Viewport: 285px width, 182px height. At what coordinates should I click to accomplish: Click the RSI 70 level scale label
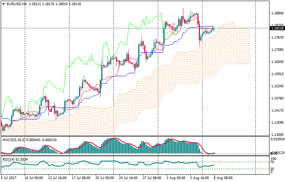(273, 162)
